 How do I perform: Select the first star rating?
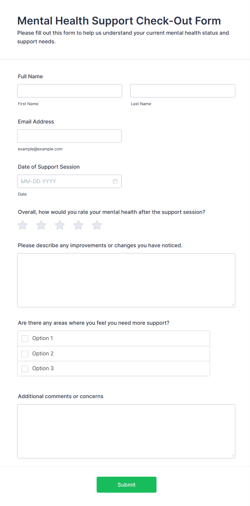tap(22, 225)
